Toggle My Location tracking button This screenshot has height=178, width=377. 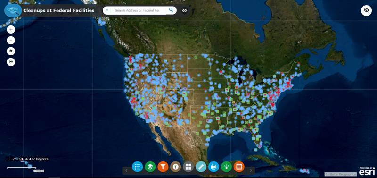pos(11,62)
